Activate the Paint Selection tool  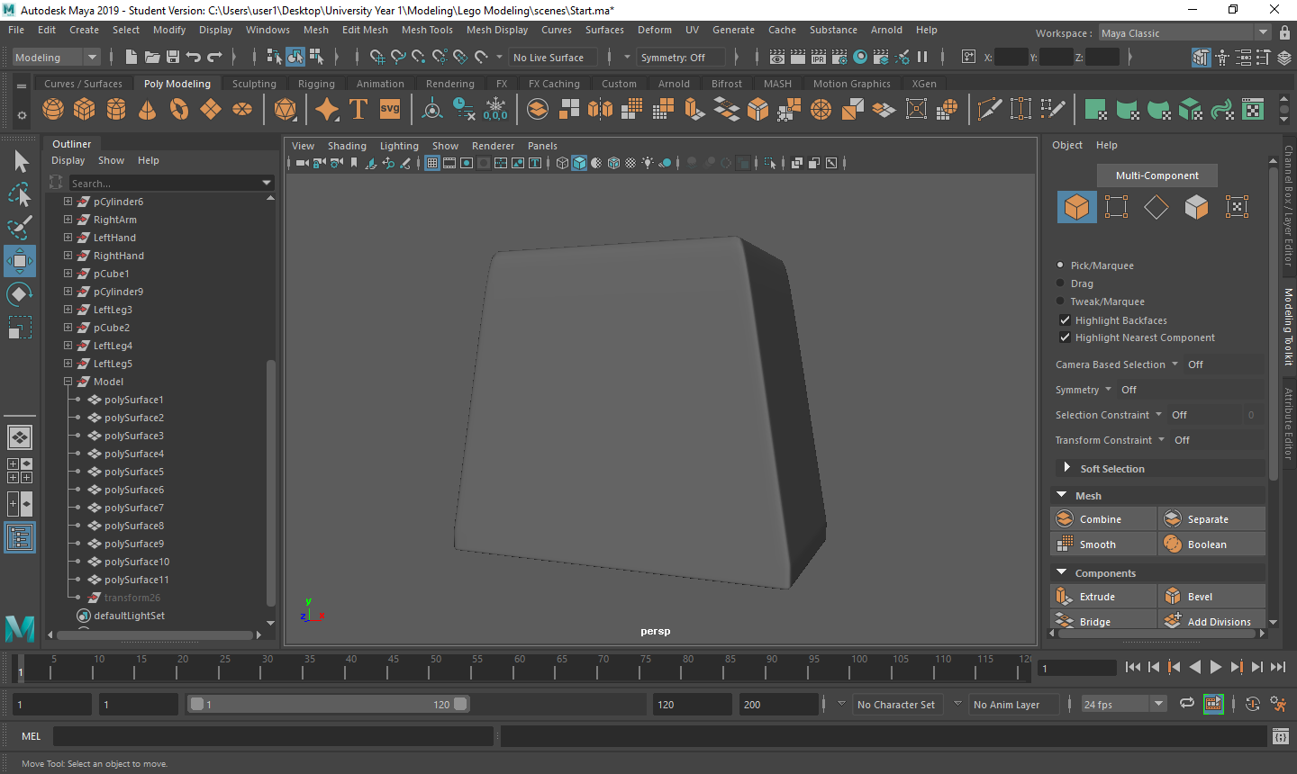pyautogui.click(x=19, y=228)
